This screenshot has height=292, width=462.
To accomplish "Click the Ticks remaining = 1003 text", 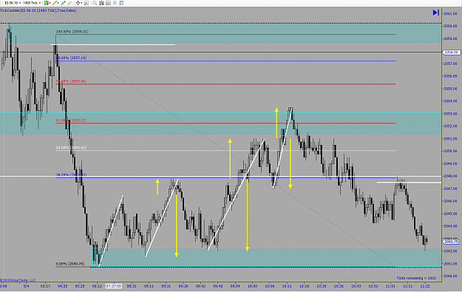I will (x=416, y=278).
